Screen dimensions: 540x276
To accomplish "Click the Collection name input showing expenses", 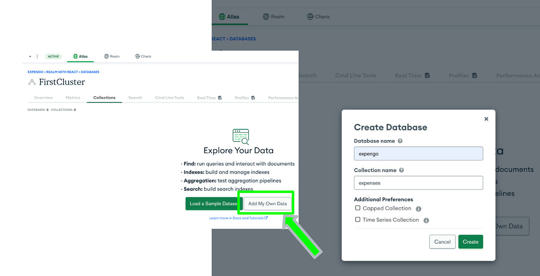I will [418, 183].
